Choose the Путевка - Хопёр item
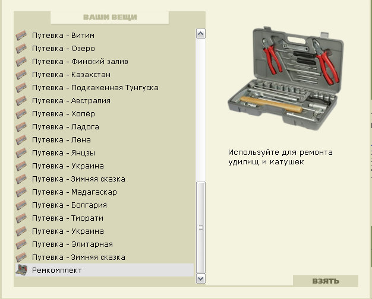372x299 pixels. (105, 114)
